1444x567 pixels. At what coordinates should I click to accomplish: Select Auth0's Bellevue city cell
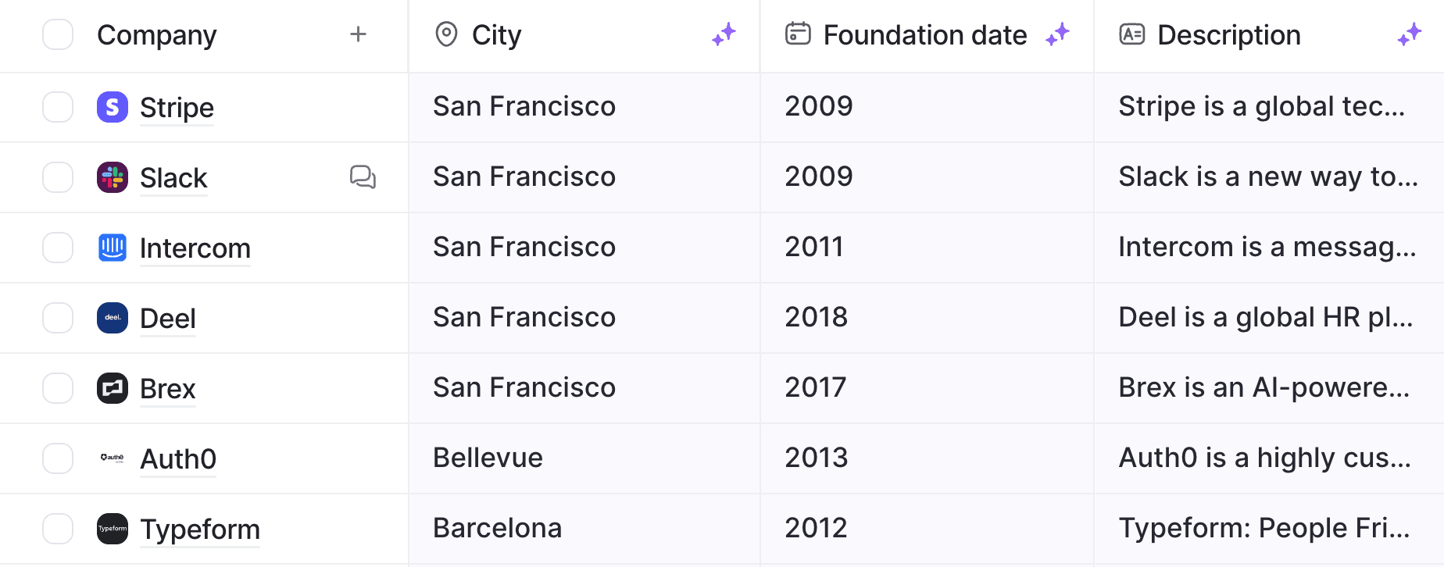pos(488,458)
